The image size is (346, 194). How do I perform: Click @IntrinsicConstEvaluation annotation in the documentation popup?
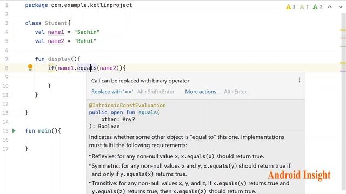pos(128,105)
